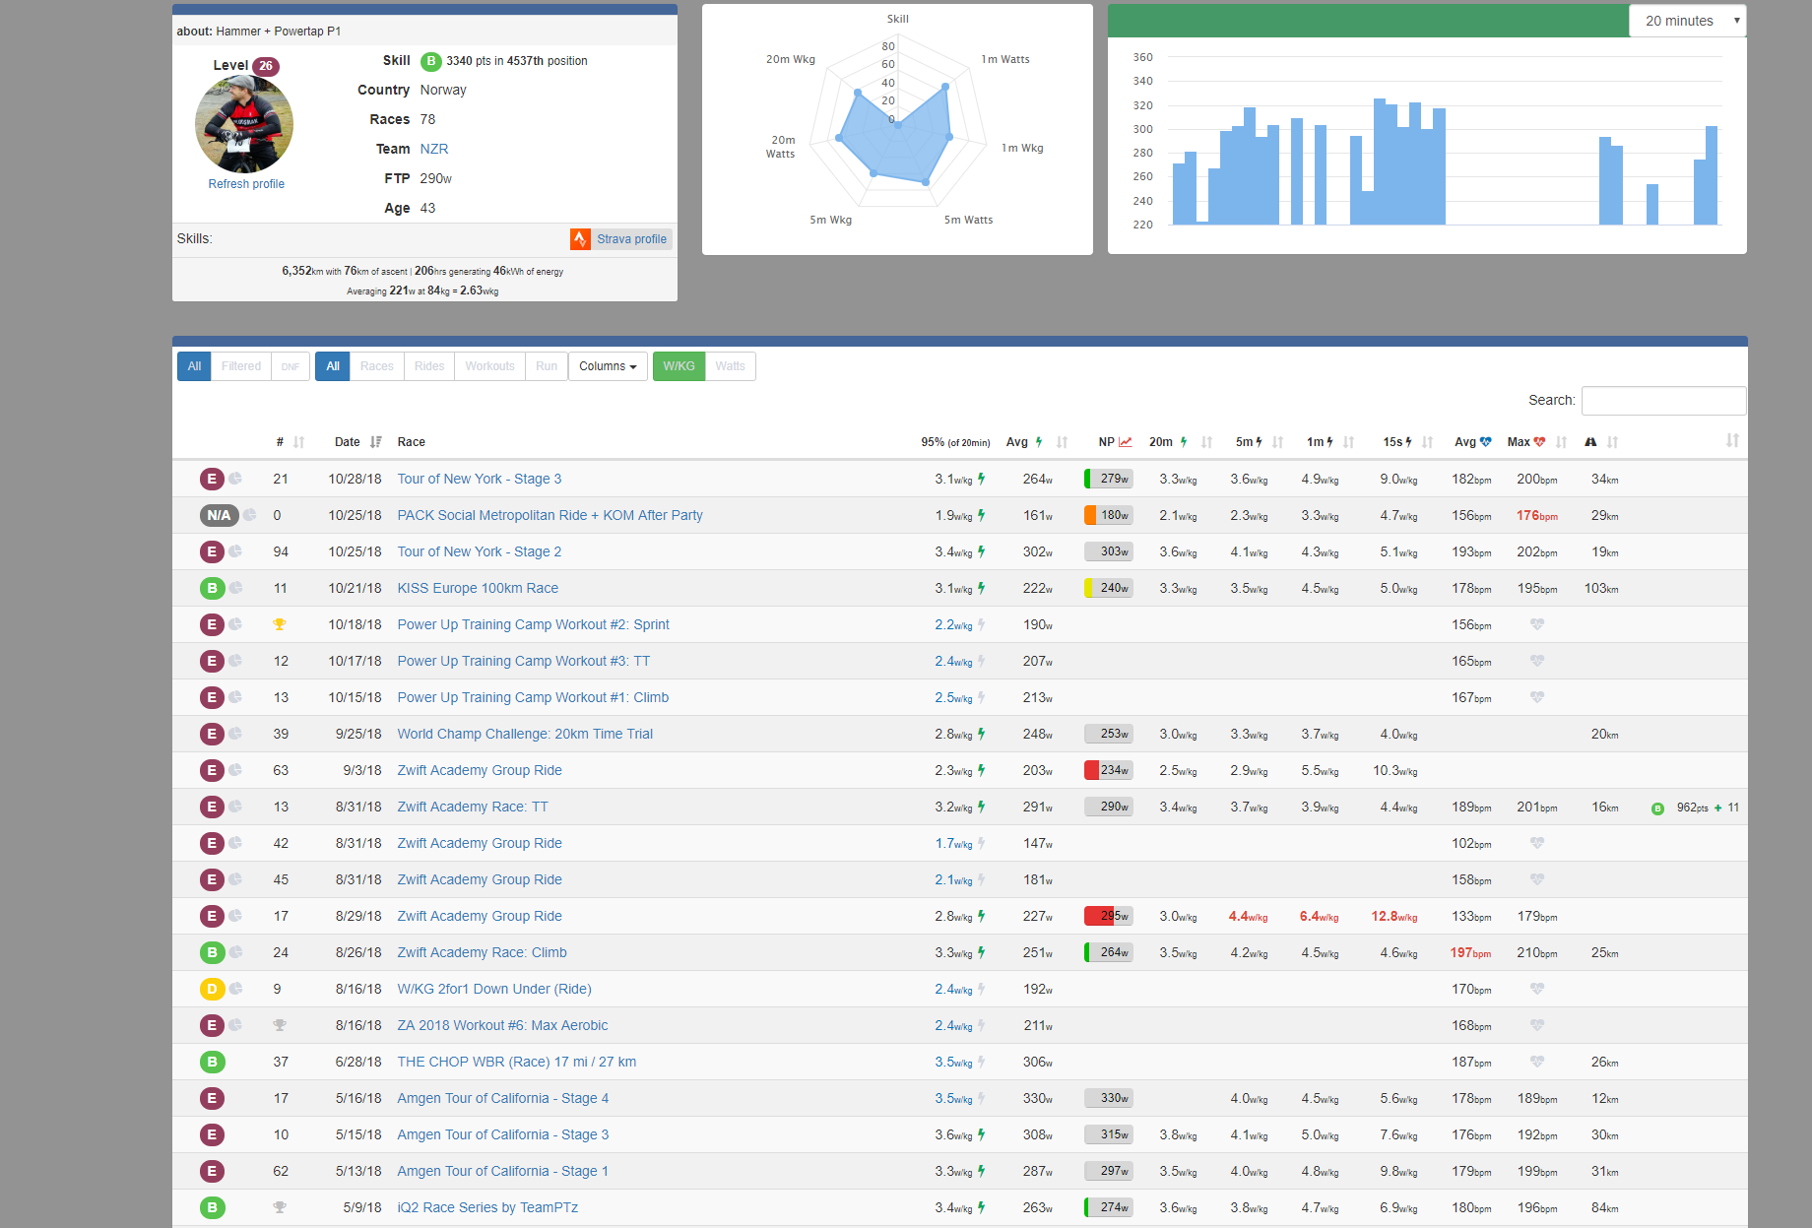Click the red 295w NP bar
The image size is (1812, 1228).
coord(1108,916)
